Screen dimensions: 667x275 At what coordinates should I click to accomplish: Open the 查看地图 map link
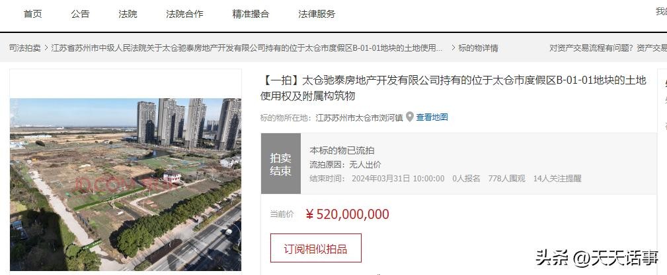point(432,117)
